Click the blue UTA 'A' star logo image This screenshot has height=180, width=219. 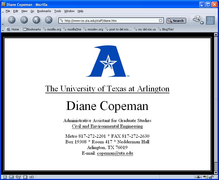tap(107, 61)
